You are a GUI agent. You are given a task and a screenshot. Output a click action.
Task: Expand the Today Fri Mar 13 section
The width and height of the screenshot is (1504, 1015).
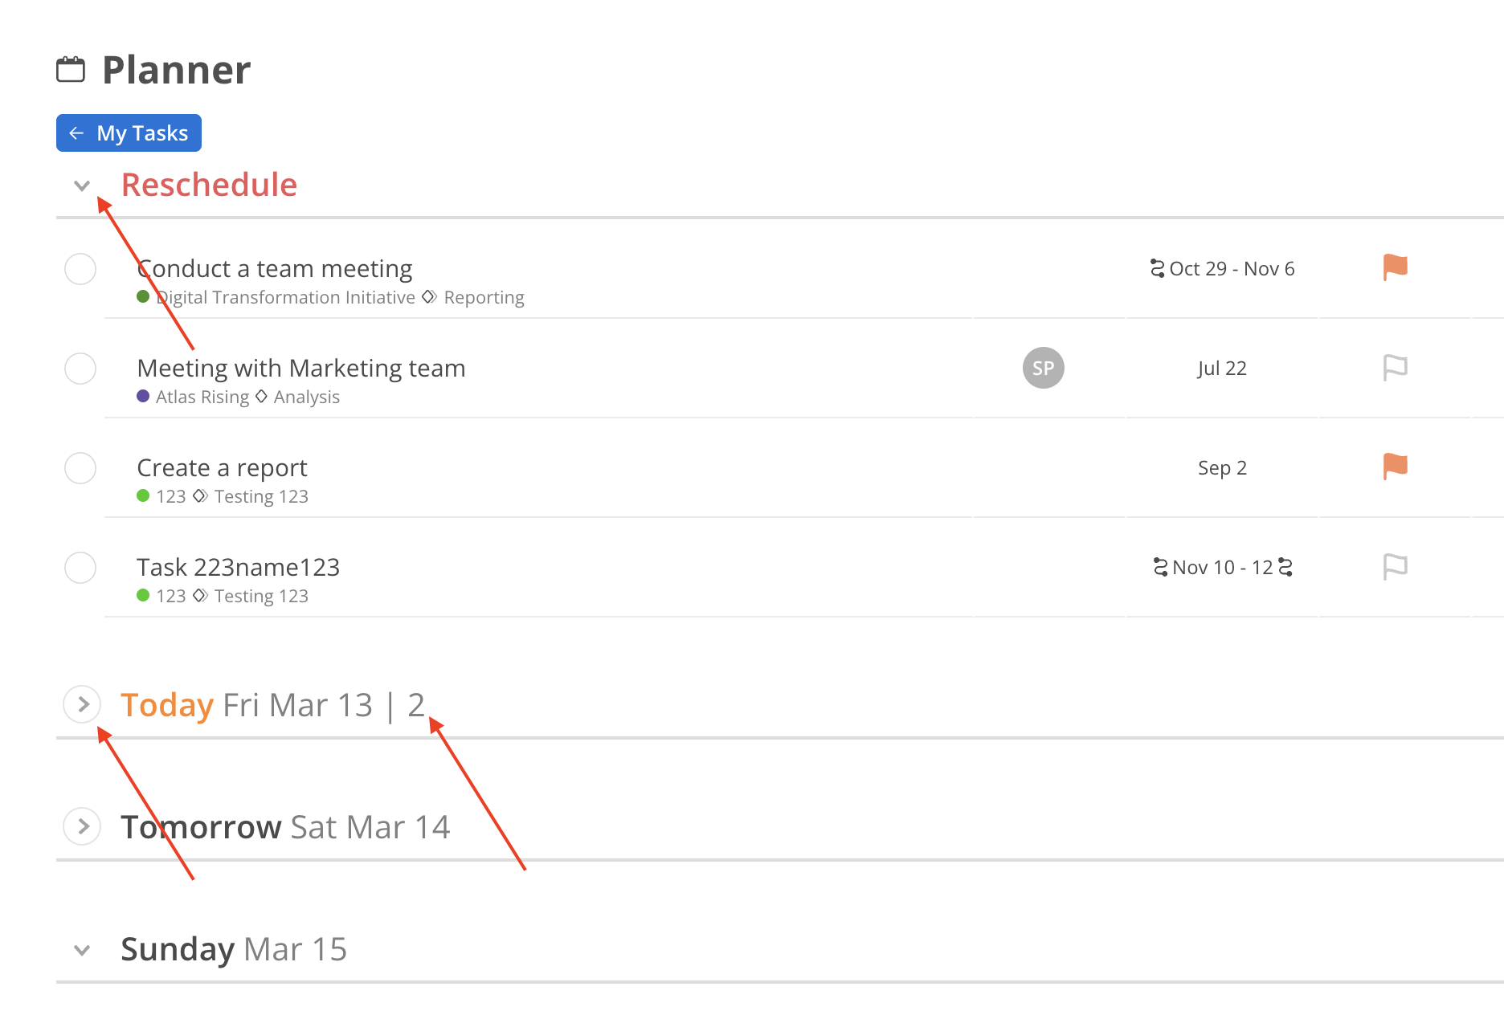click(x=82, y=705)
